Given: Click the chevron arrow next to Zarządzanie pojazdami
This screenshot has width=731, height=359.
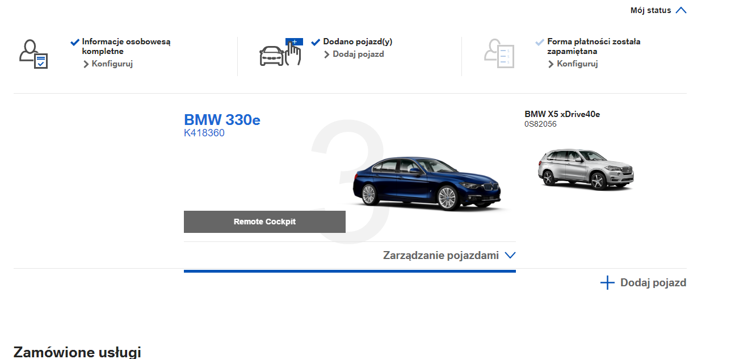Looking at the screenshot, I should click(510, 256).
